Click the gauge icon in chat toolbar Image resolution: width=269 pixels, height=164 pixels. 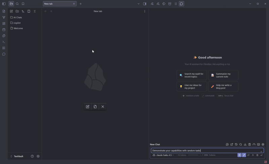254,145
